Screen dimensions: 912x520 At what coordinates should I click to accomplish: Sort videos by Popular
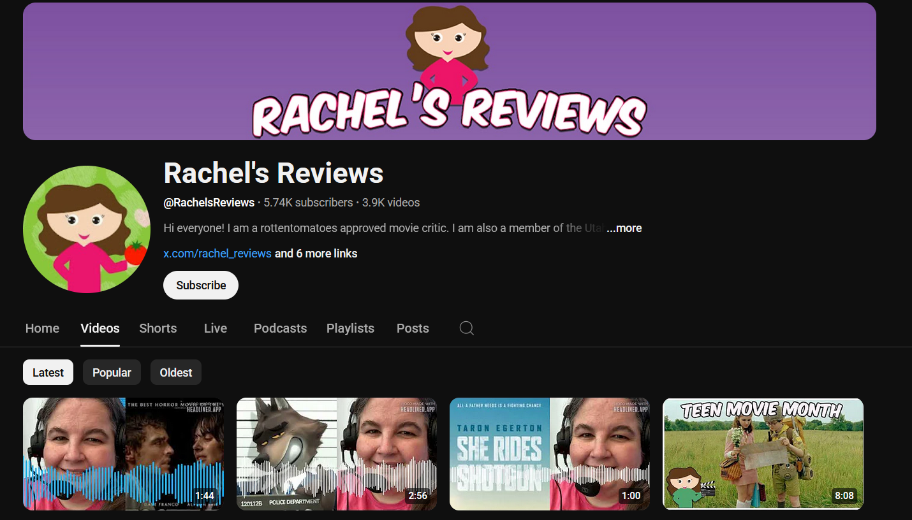[112, 372]
